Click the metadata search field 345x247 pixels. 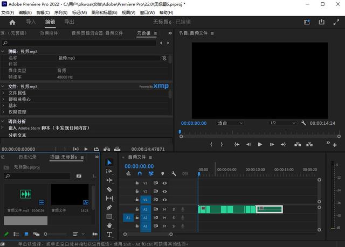tap(79, 43)
